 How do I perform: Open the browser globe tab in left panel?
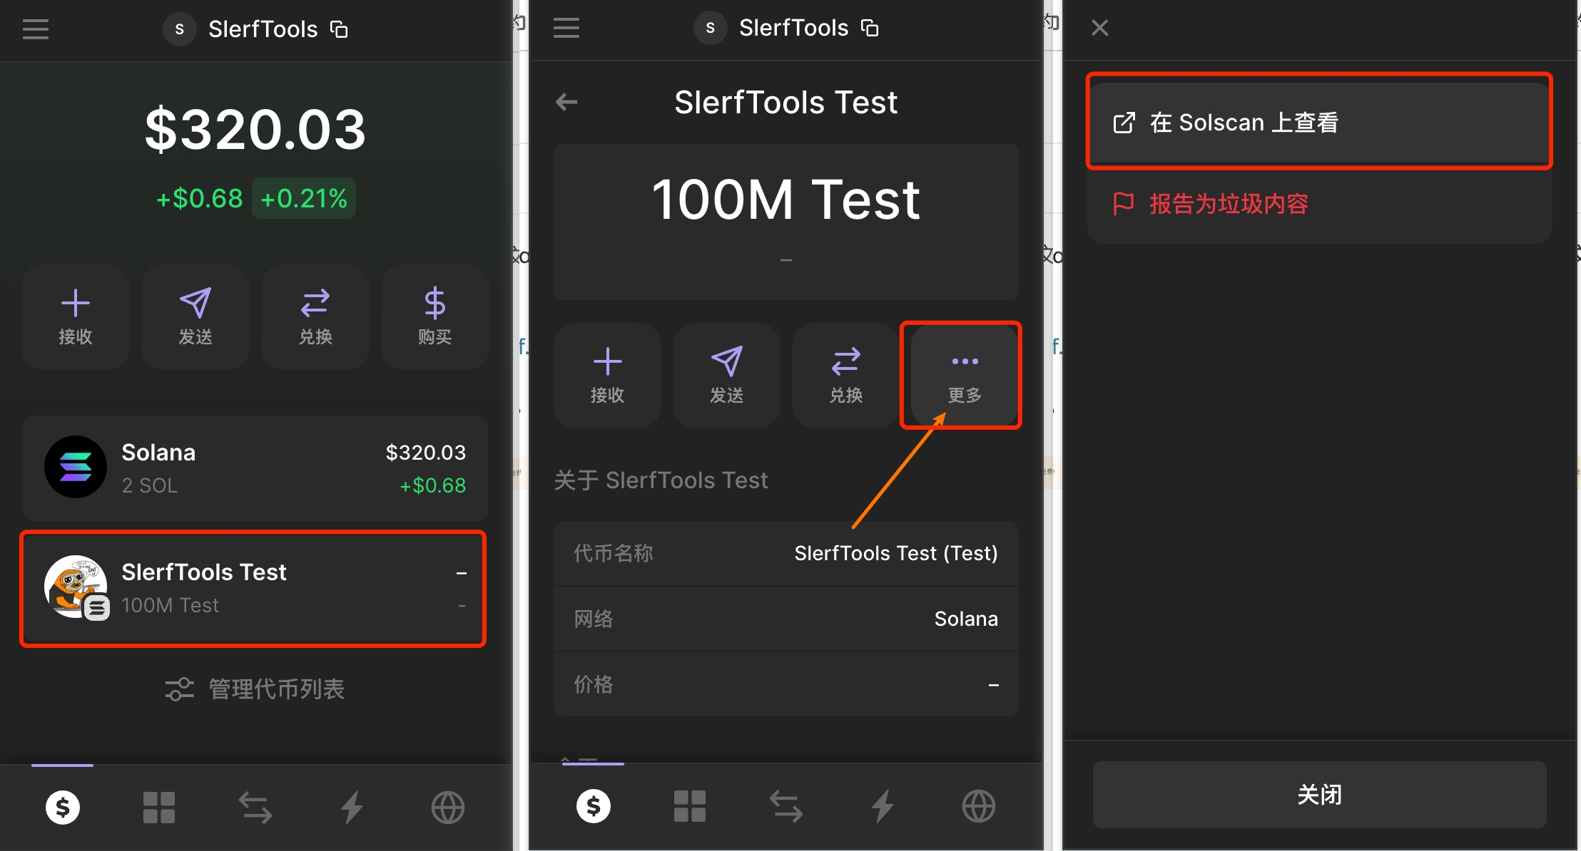[x=448, y=808]
